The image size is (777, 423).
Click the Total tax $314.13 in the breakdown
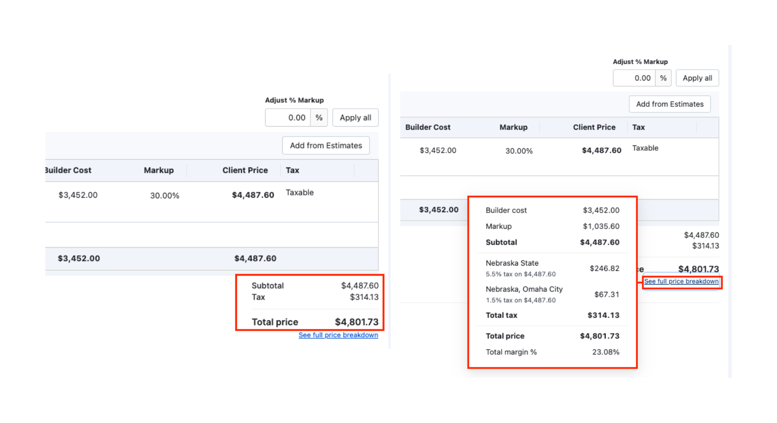603,315
